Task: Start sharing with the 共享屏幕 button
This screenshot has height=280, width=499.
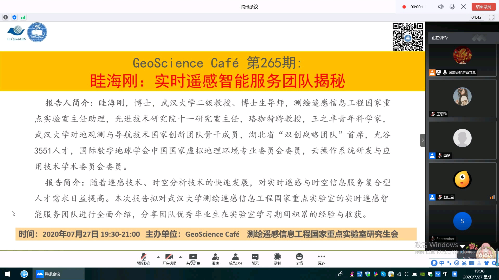Action: [x=193, y=259]
